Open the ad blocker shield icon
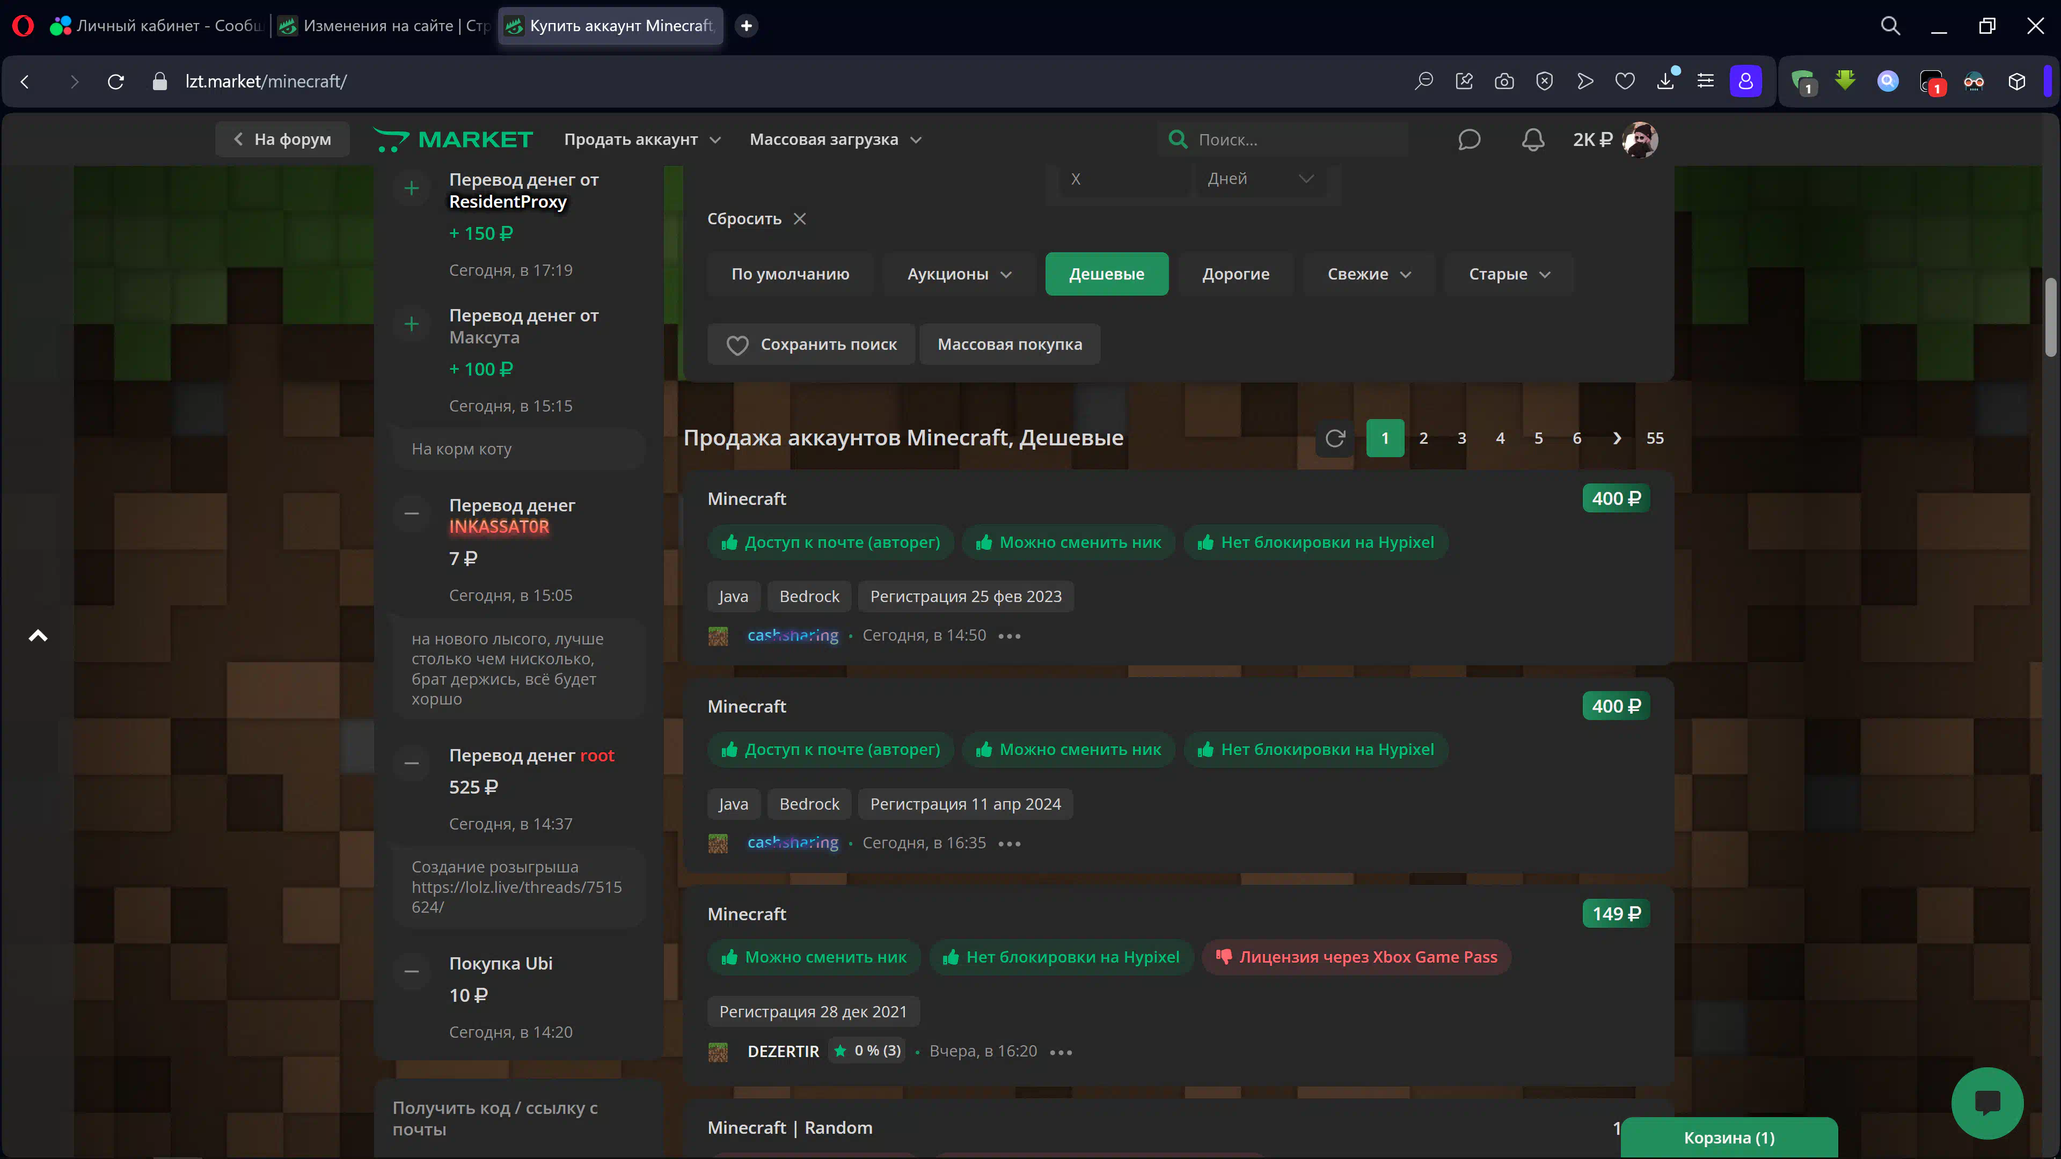Screen dimensions: 2061x1159 click(1544, 82)
